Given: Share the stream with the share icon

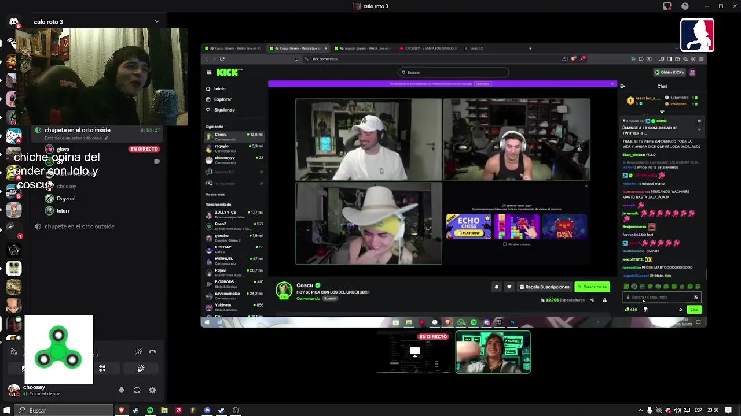Looking at the screenshot, I should (x=592, y=300).
